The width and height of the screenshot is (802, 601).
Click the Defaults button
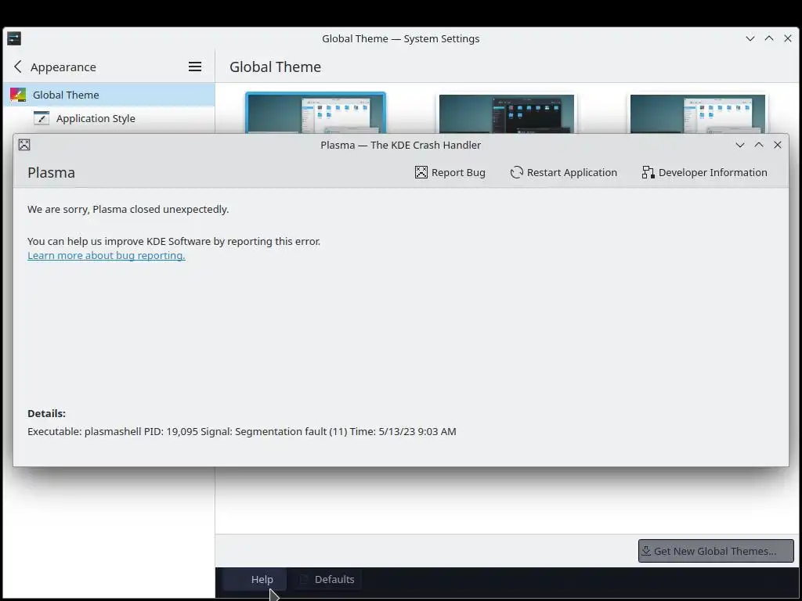[x=327, y=580]
